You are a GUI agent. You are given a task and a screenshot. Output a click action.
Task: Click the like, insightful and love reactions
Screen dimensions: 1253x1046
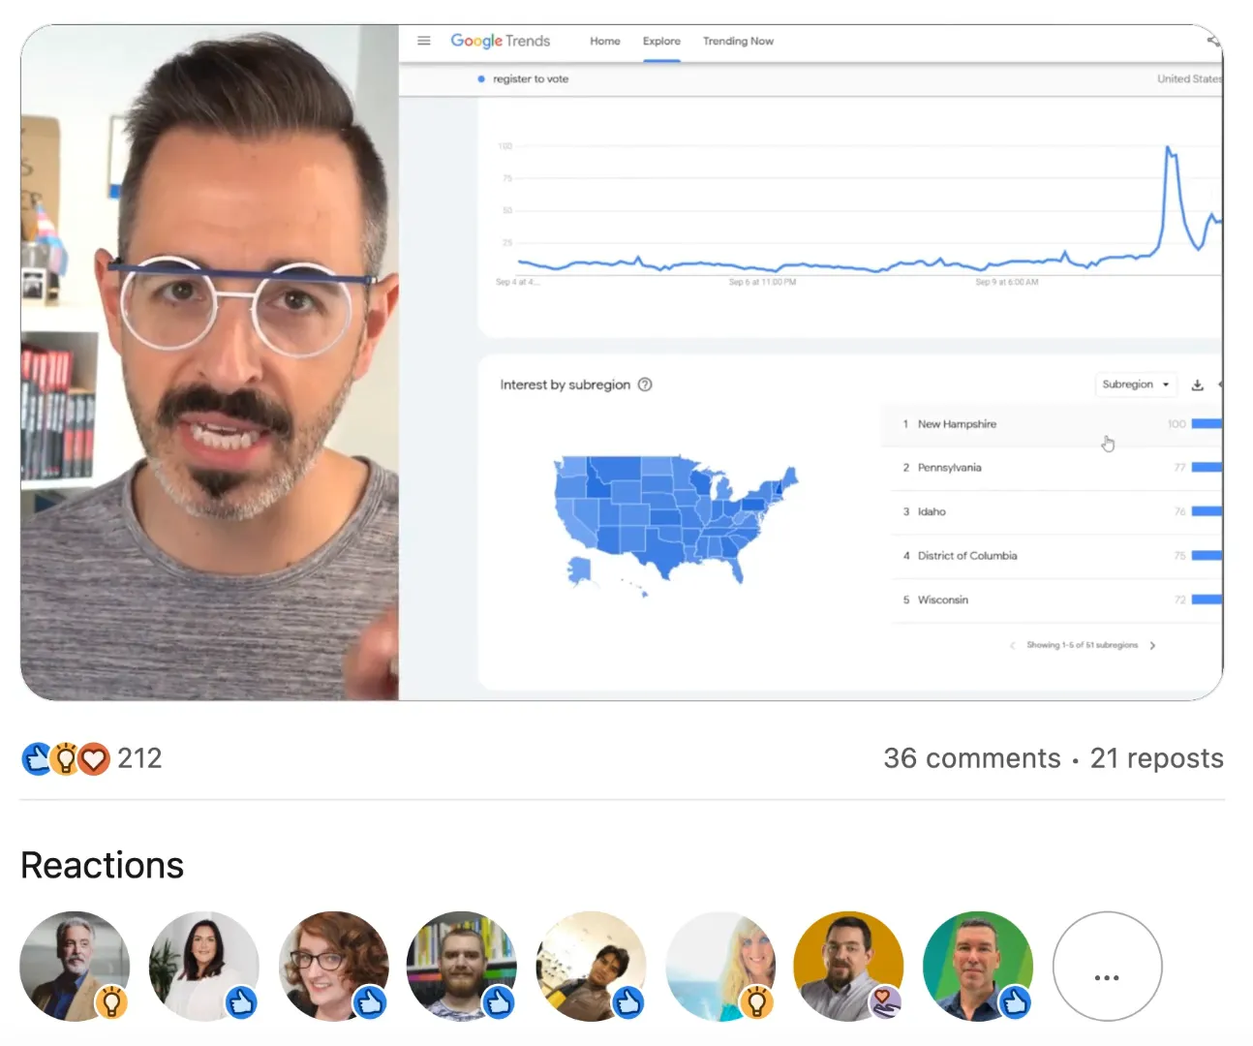point(65,758)
